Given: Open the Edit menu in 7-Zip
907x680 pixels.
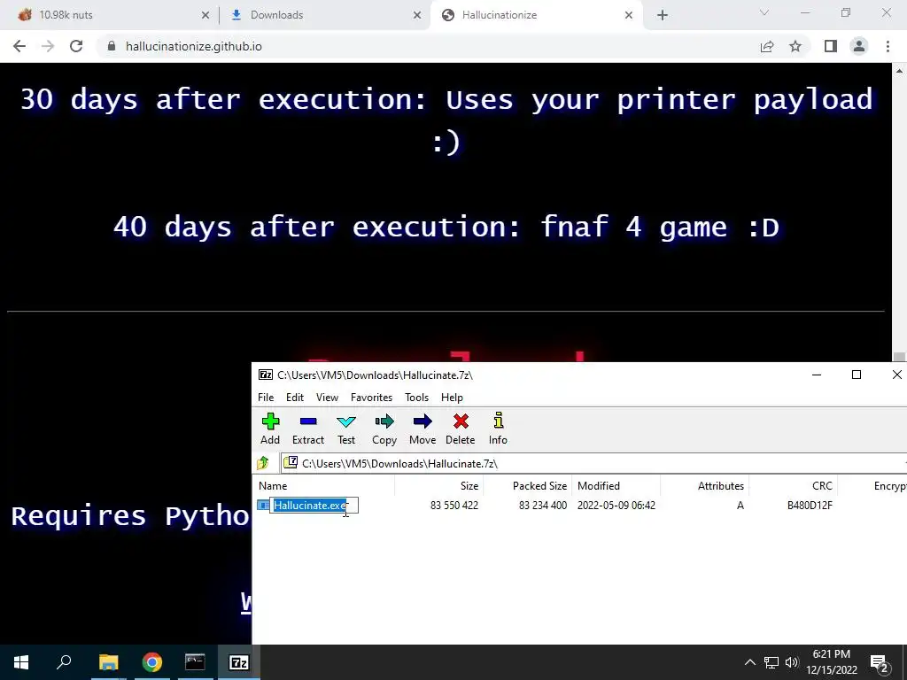Looking at the screenshot, I should pyautogui.click(x=294, y=398).
